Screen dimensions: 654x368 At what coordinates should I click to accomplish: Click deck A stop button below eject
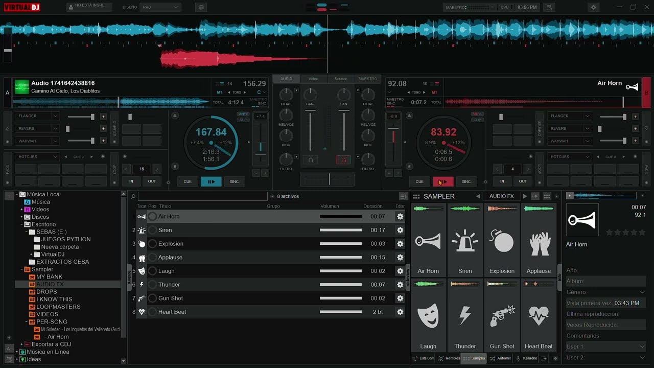click(x=175, y=166)
